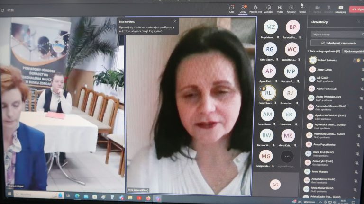Click the 'Wycisz wszystkich' button
364x204 pixels.
coord(353,51)
